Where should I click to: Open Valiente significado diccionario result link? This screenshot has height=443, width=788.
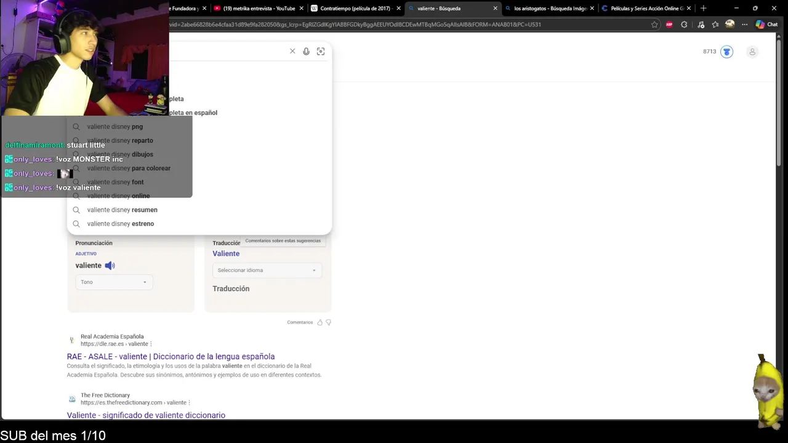coord(146,415)
